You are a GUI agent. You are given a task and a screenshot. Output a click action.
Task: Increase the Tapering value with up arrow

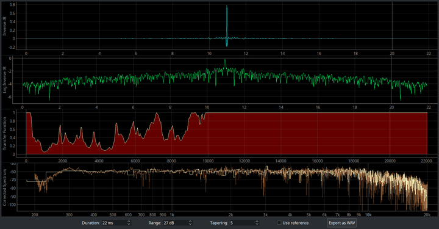pos(257,222)
